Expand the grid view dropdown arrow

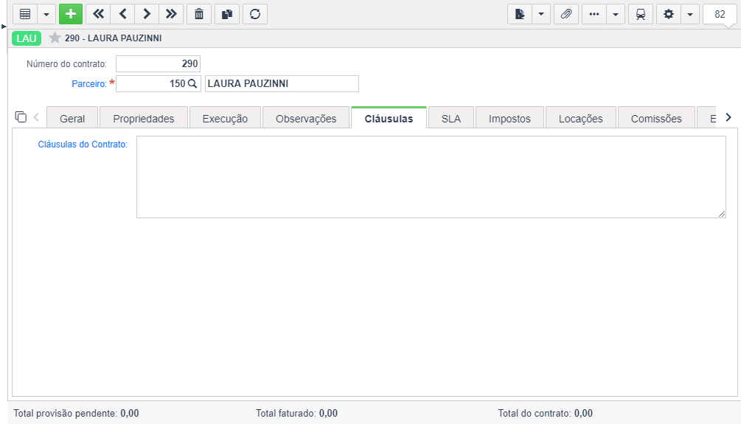point(46,14)
